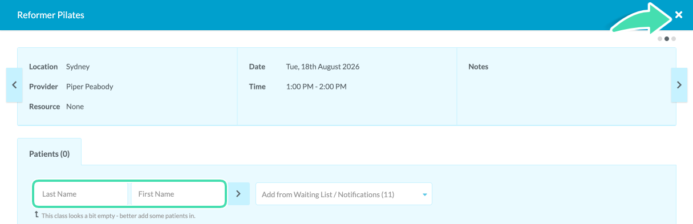The image size is (693, 224).
Task: Go to previous class with left chevron
Action: pos(14,85)
